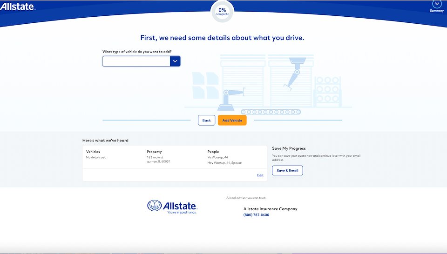Expand the Summary chevron icon

(x=436, y=4)
